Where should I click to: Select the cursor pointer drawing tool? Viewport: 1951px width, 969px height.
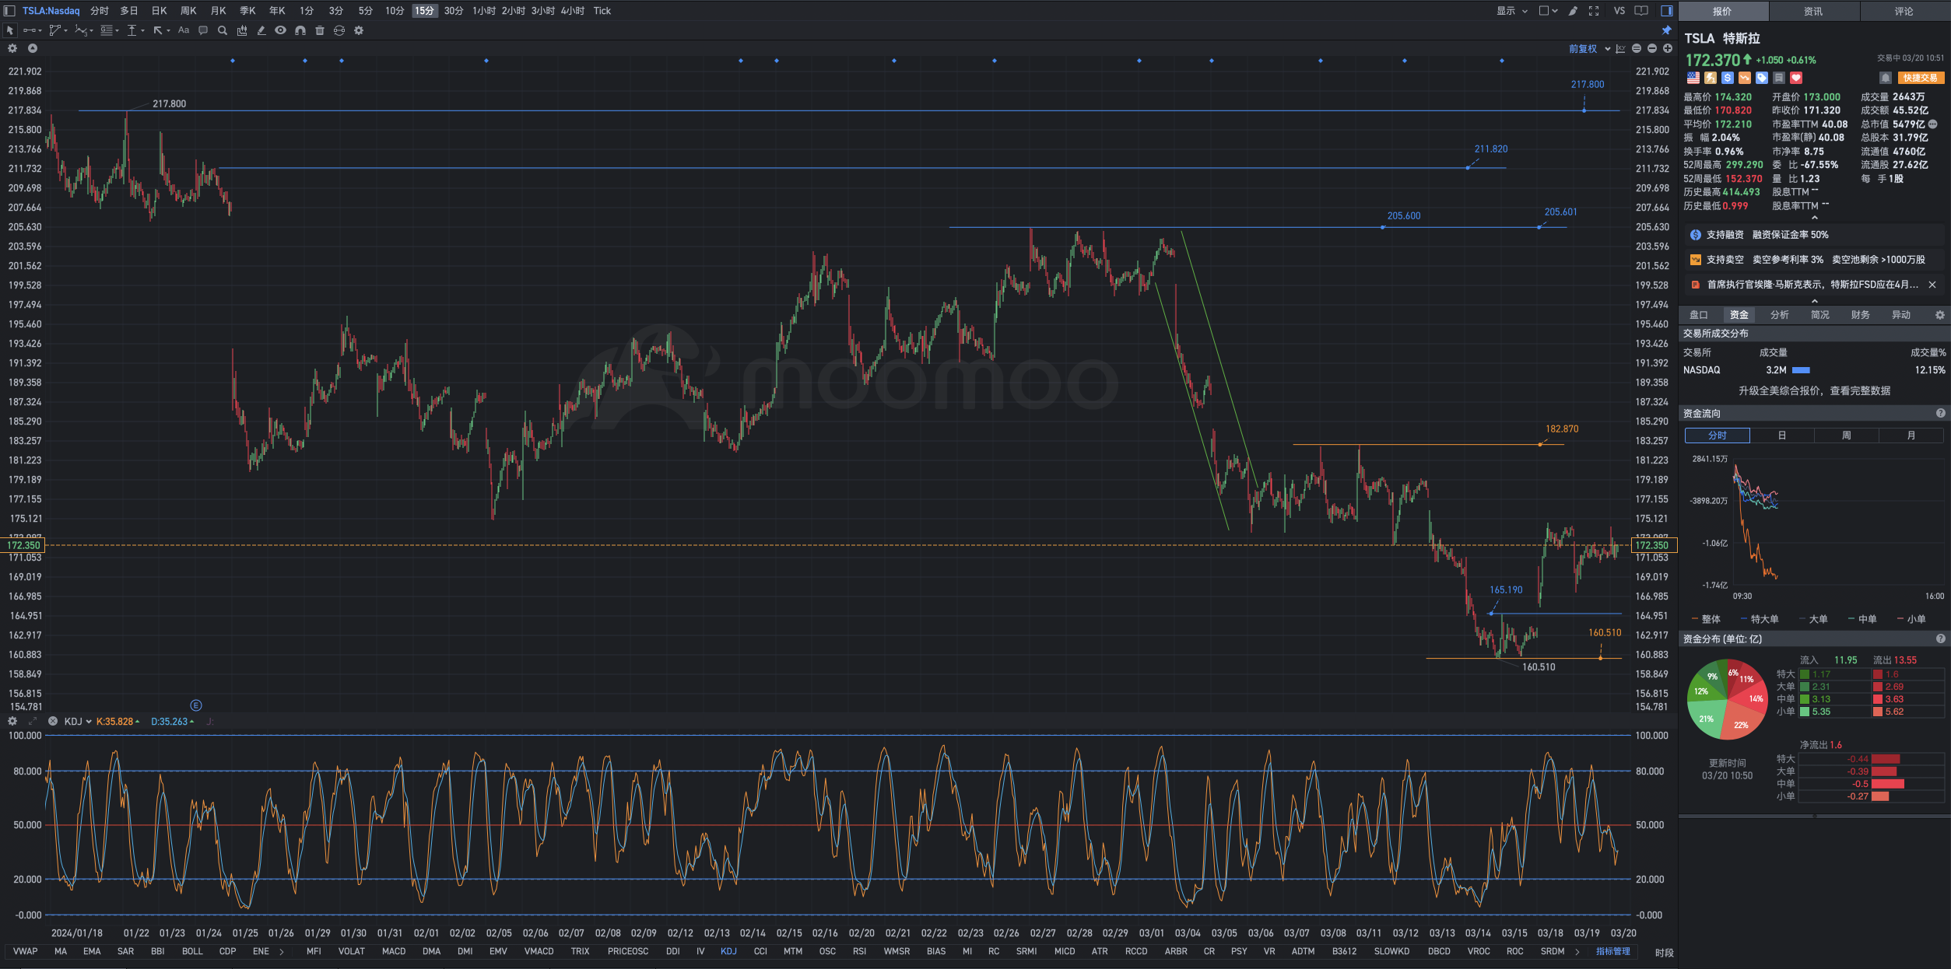tap(10, 30)
